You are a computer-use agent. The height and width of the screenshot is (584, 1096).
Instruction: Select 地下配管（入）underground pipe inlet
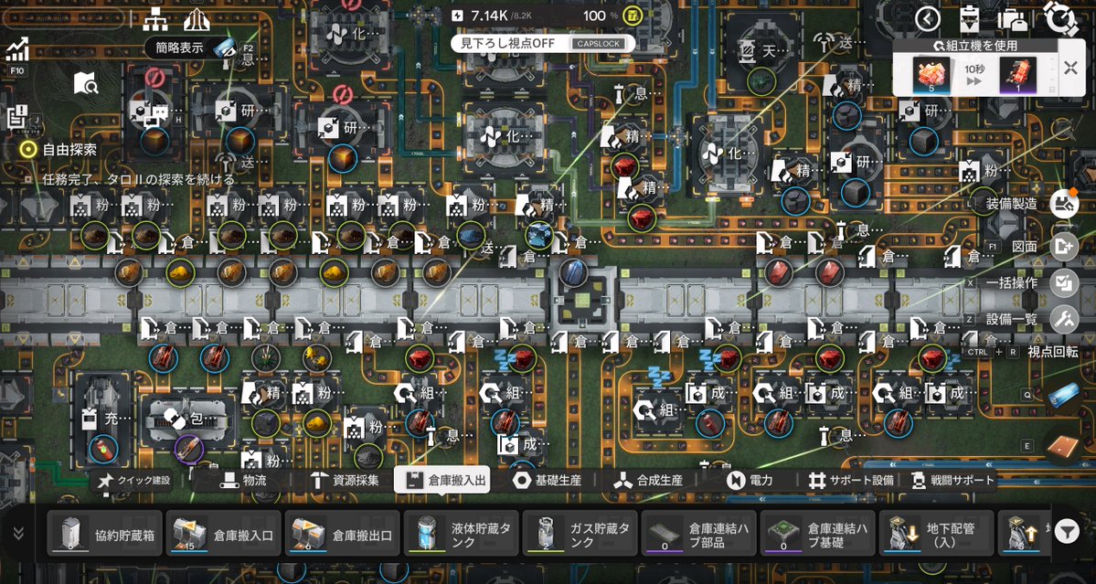click(x=937, y=533)
